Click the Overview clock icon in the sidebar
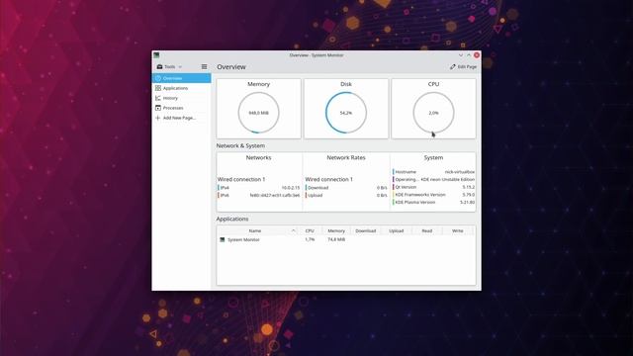This screenshot has height=356, width=633. pos(158,78)
